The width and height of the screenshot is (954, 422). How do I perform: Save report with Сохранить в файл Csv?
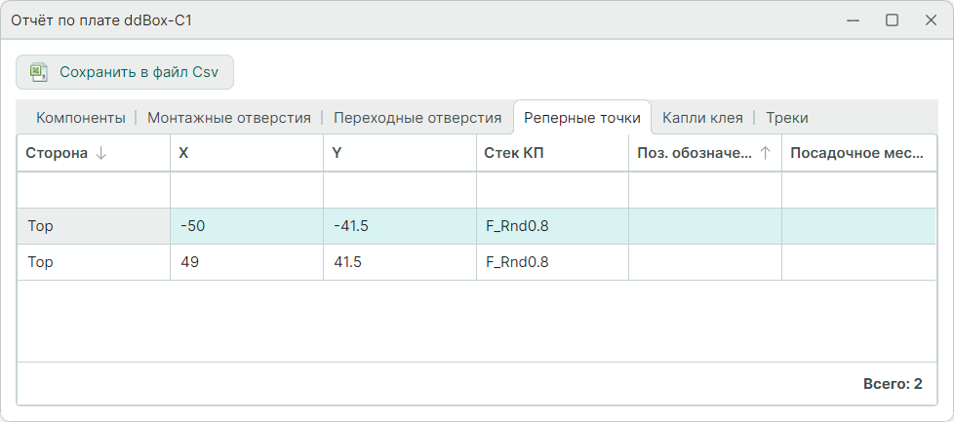125,72
